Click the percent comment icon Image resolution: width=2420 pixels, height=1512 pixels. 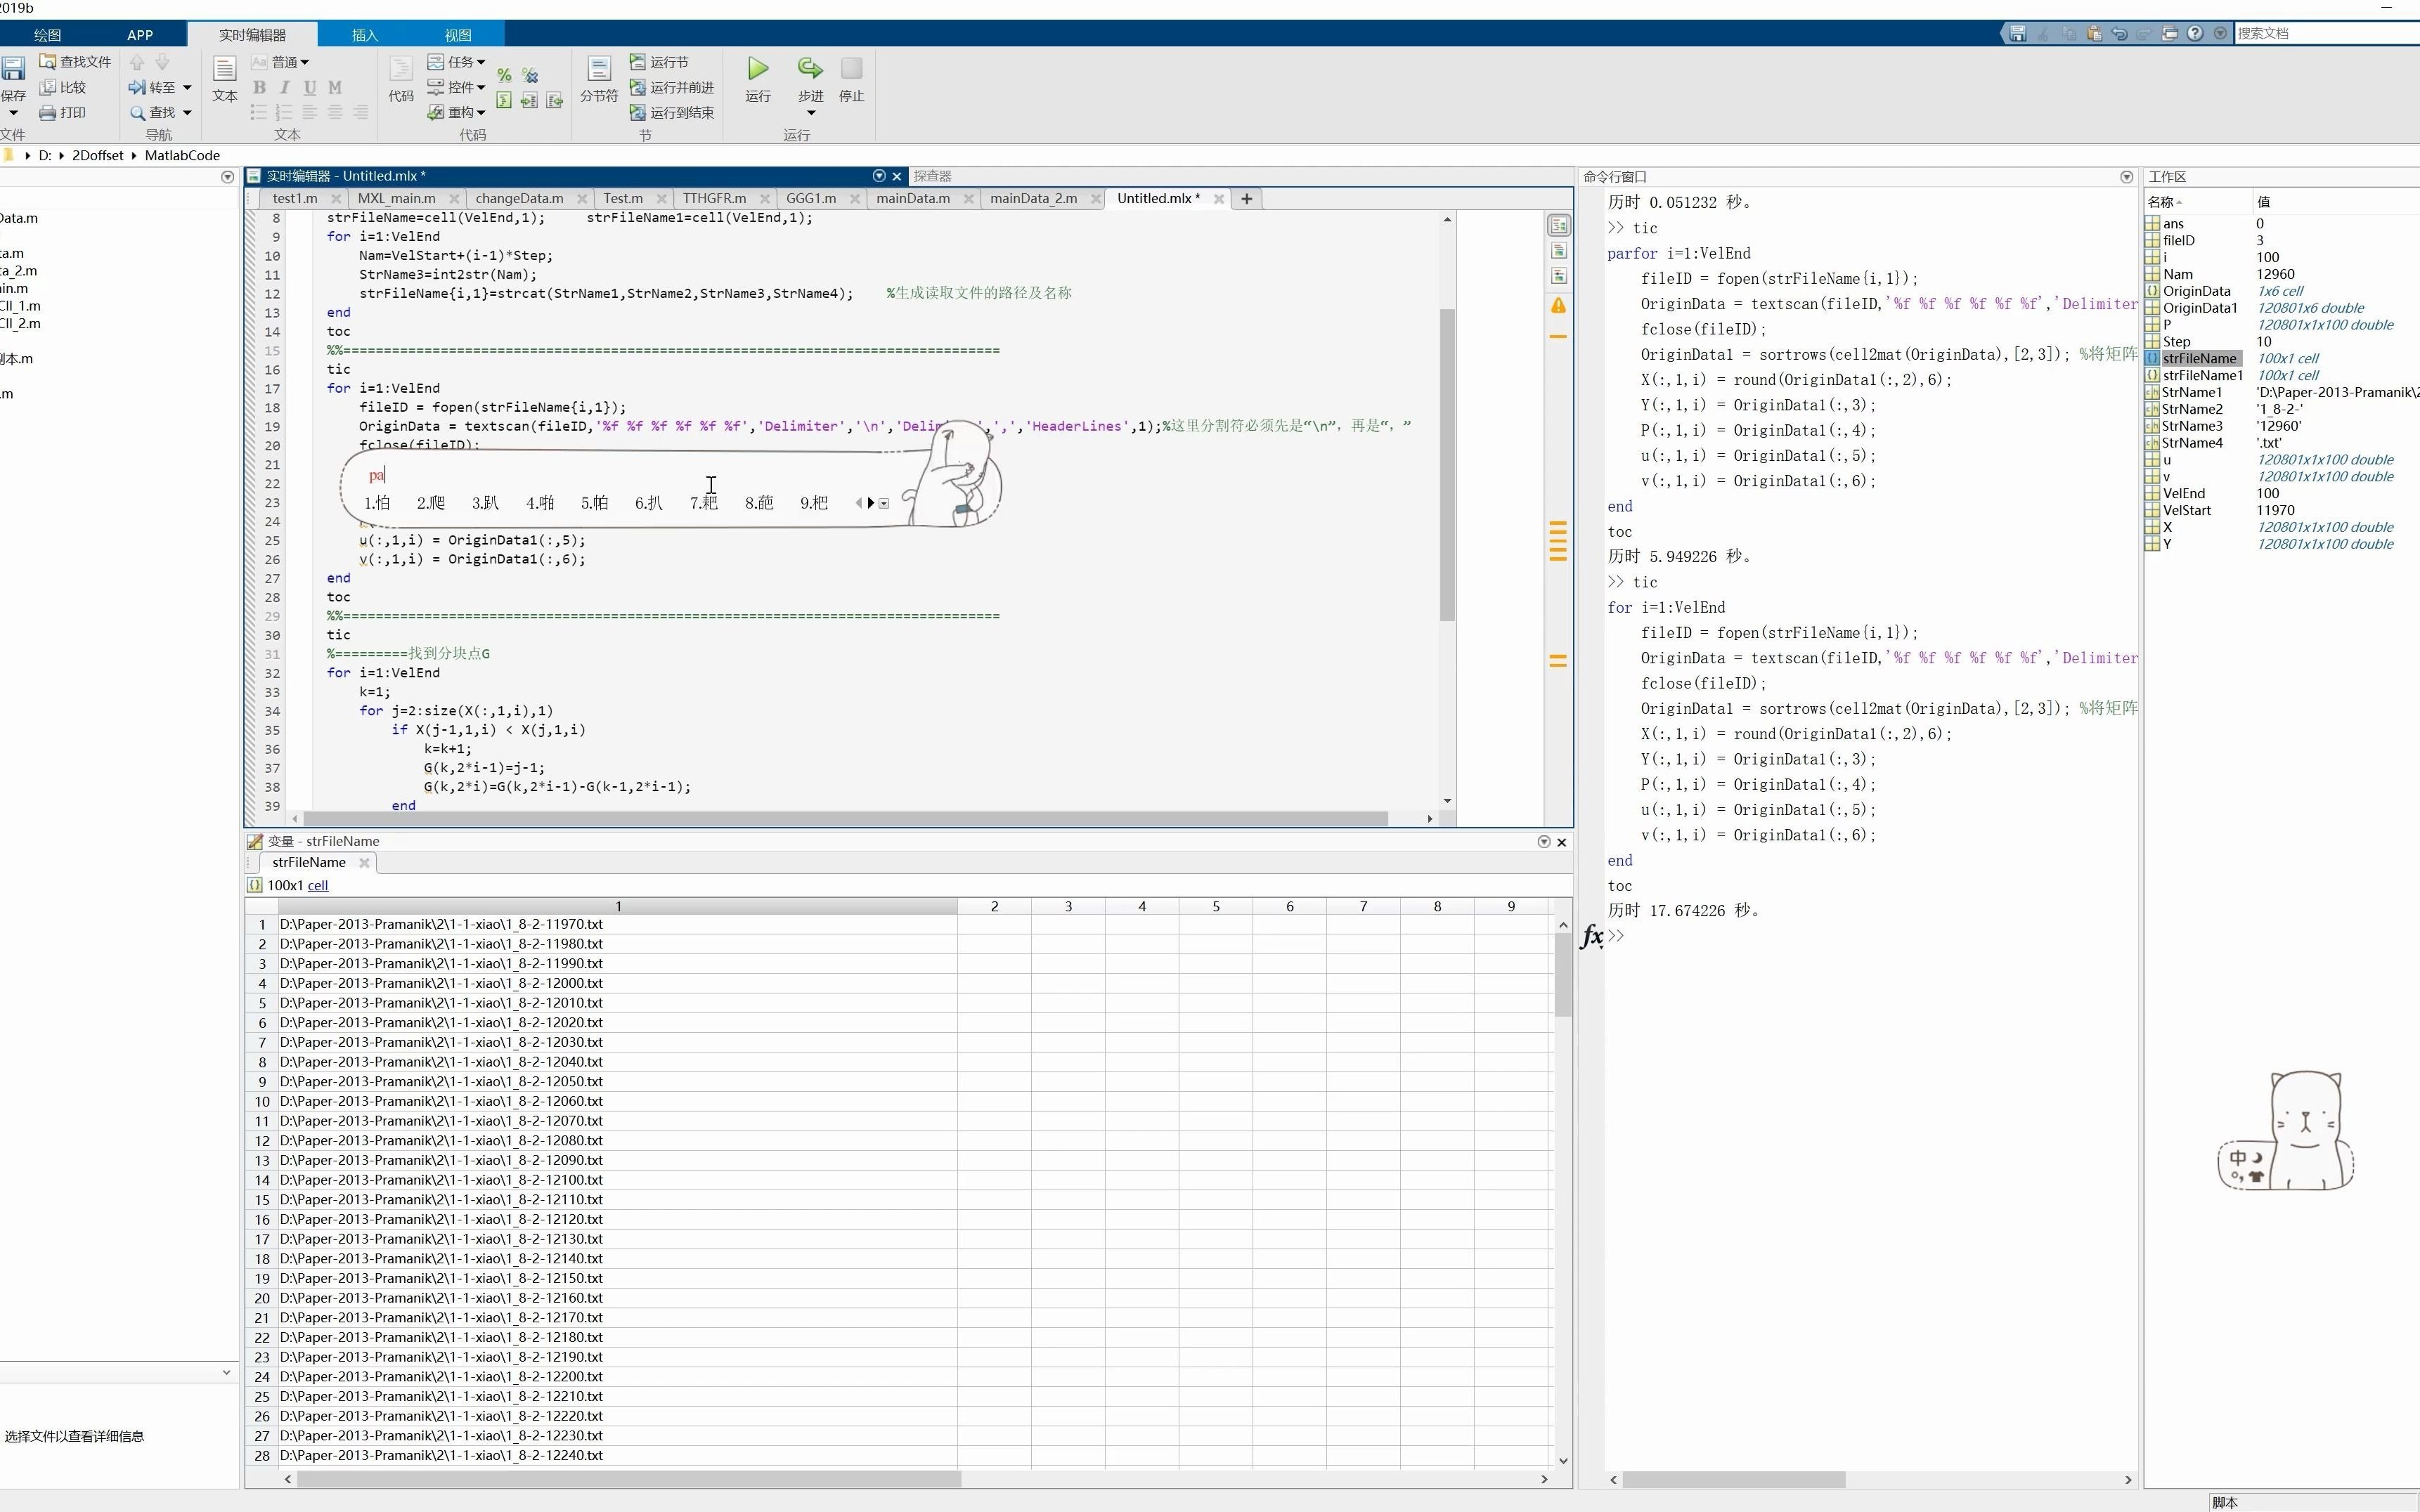(x=504, y=76)
